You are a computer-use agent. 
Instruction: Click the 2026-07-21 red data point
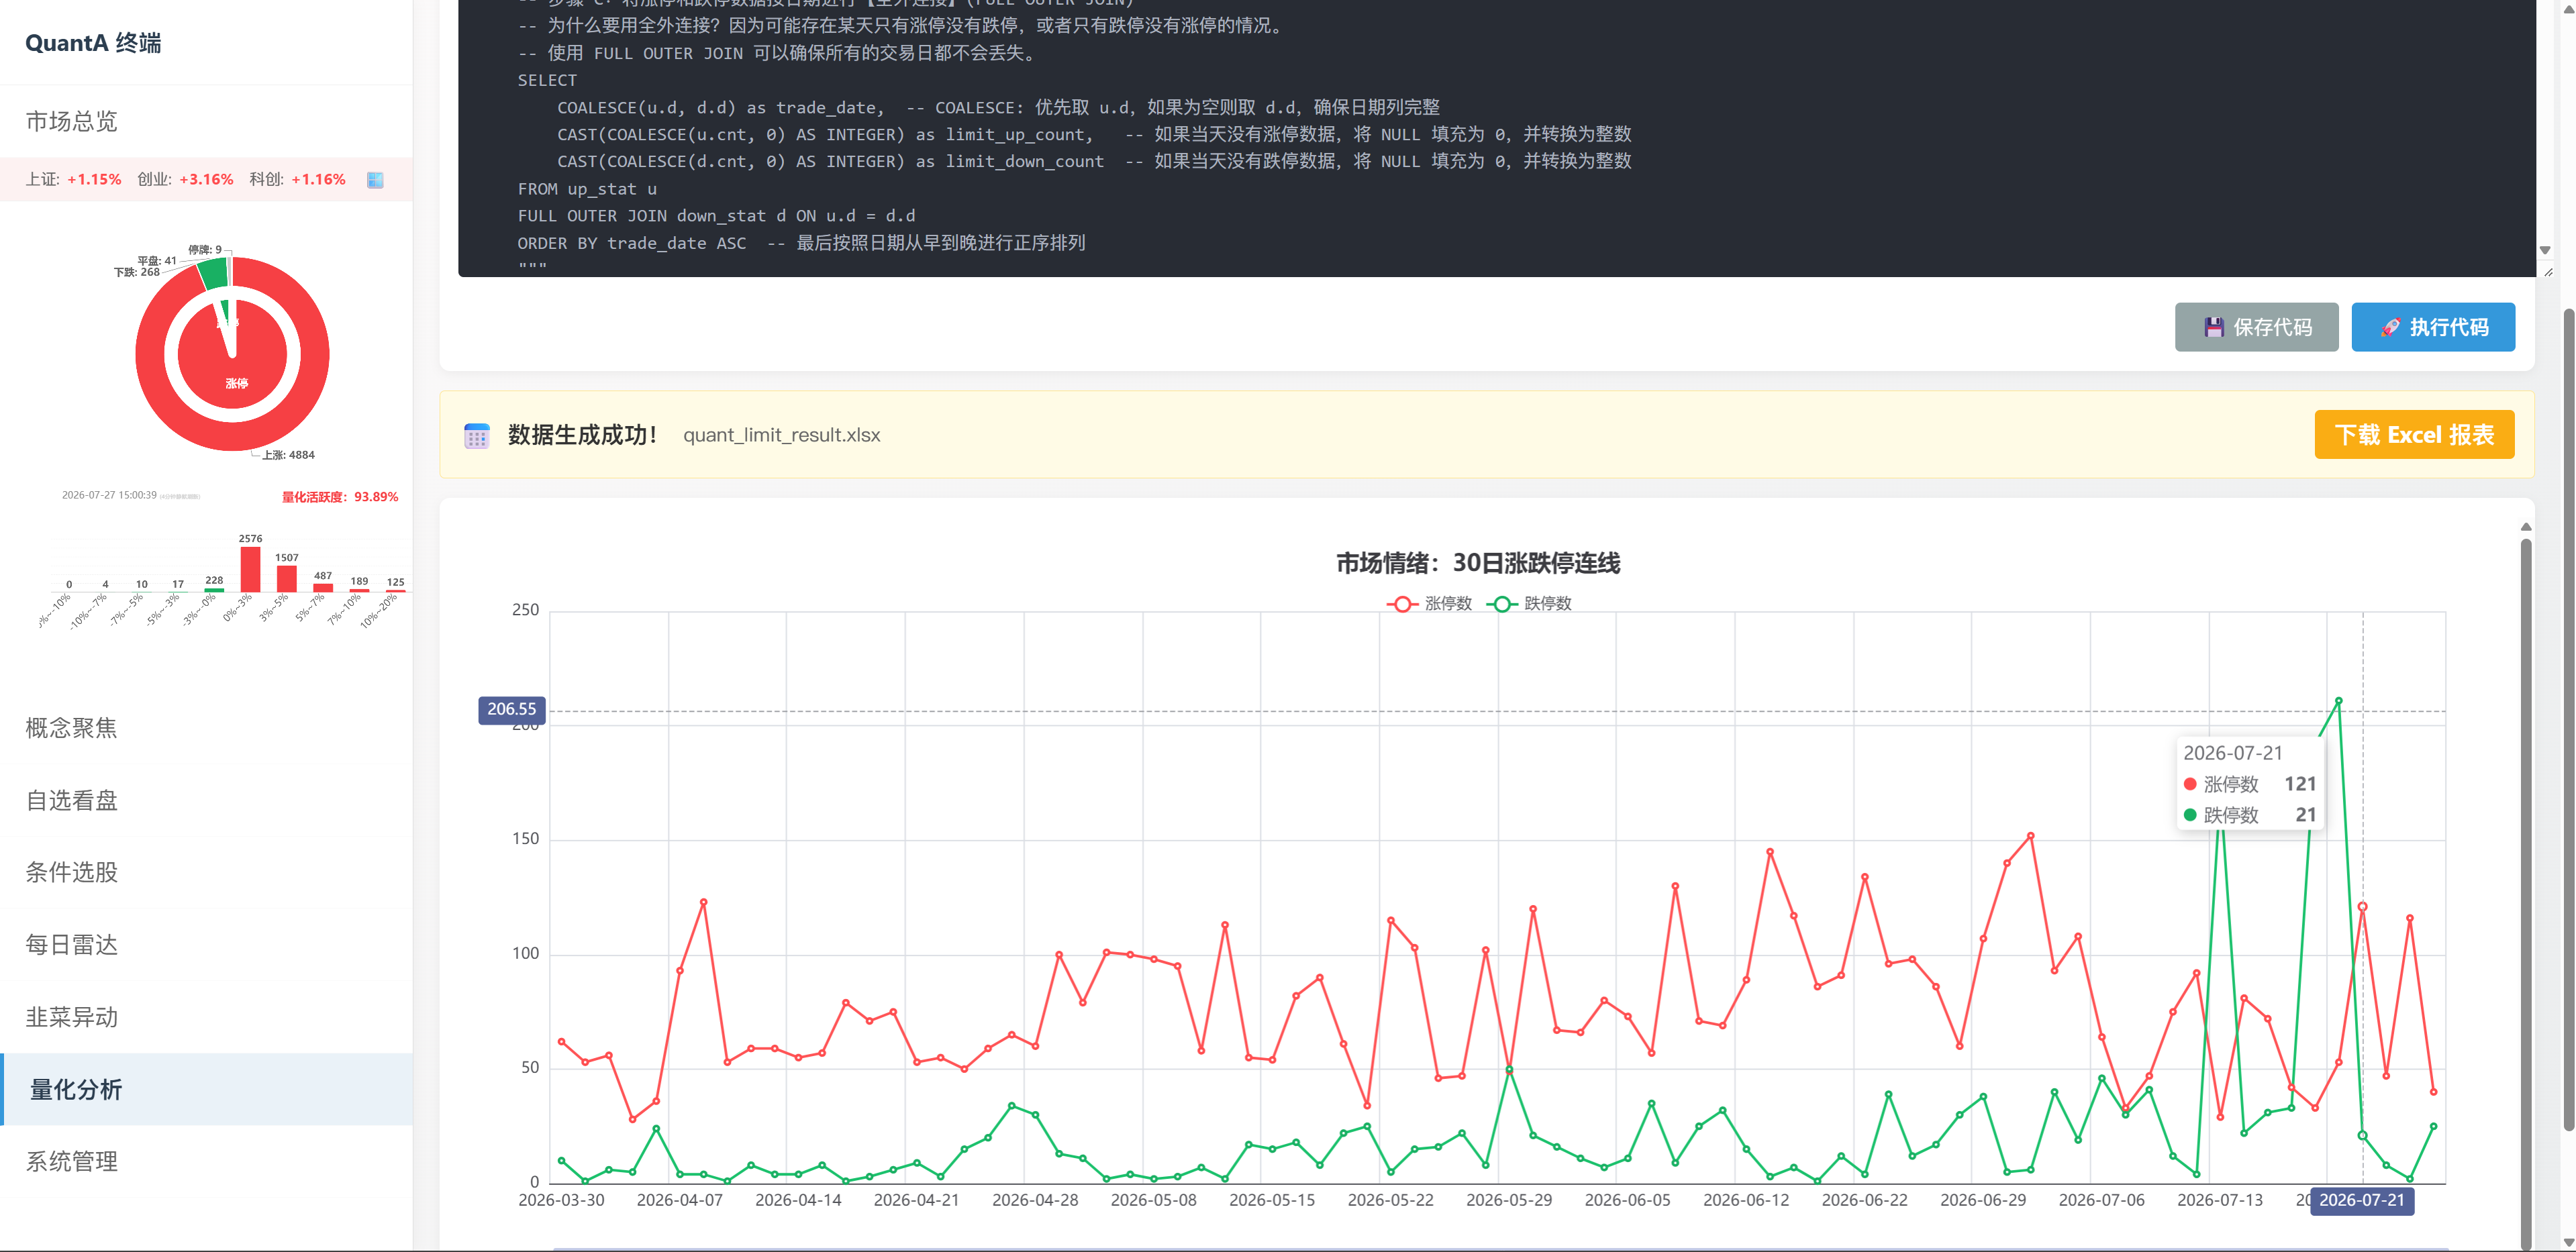(x=2362, y=906)
